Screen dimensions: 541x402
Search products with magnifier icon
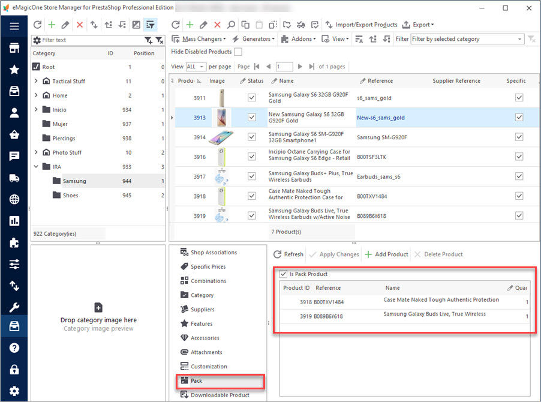coord(231,25)
